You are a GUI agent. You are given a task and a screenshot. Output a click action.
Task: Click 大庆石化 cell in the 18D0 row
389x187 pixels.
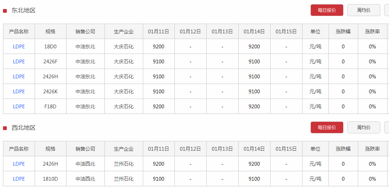coord(124,46)
